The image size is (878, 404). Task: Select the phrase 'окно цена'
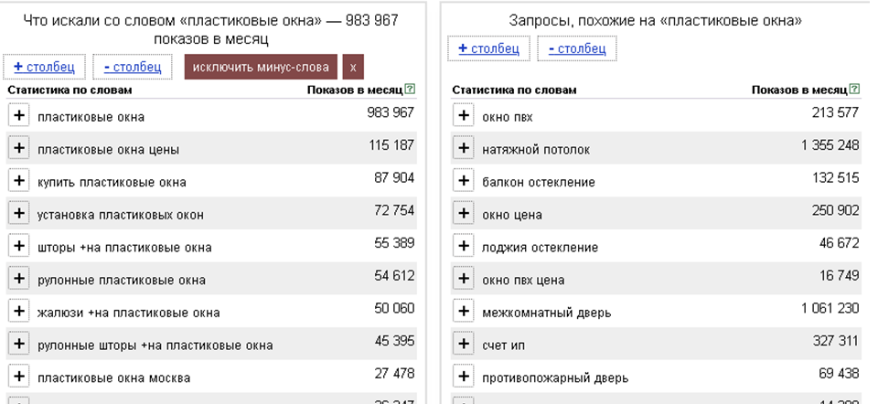[x=512, y=215]
